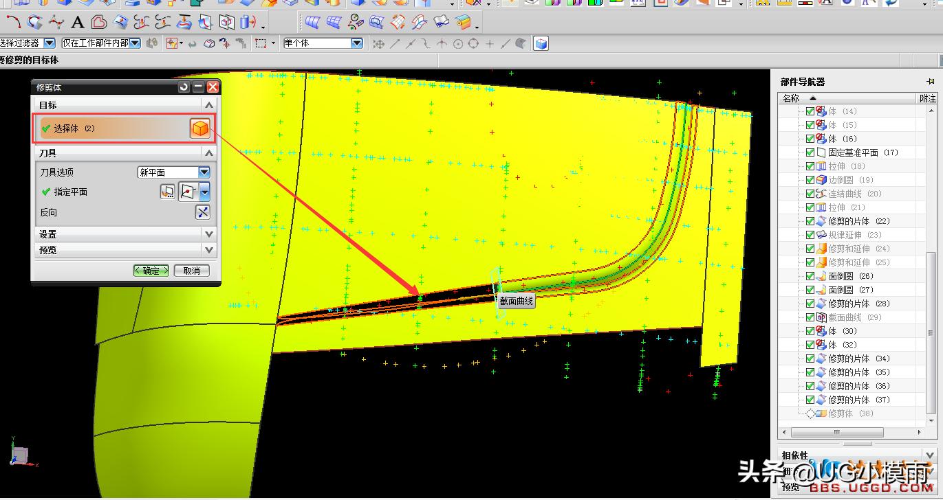The height and width of the screenshot is (500, 943).
Task: Select the Text 'A' tool in toolbar
Action: (x=78, y=23)
